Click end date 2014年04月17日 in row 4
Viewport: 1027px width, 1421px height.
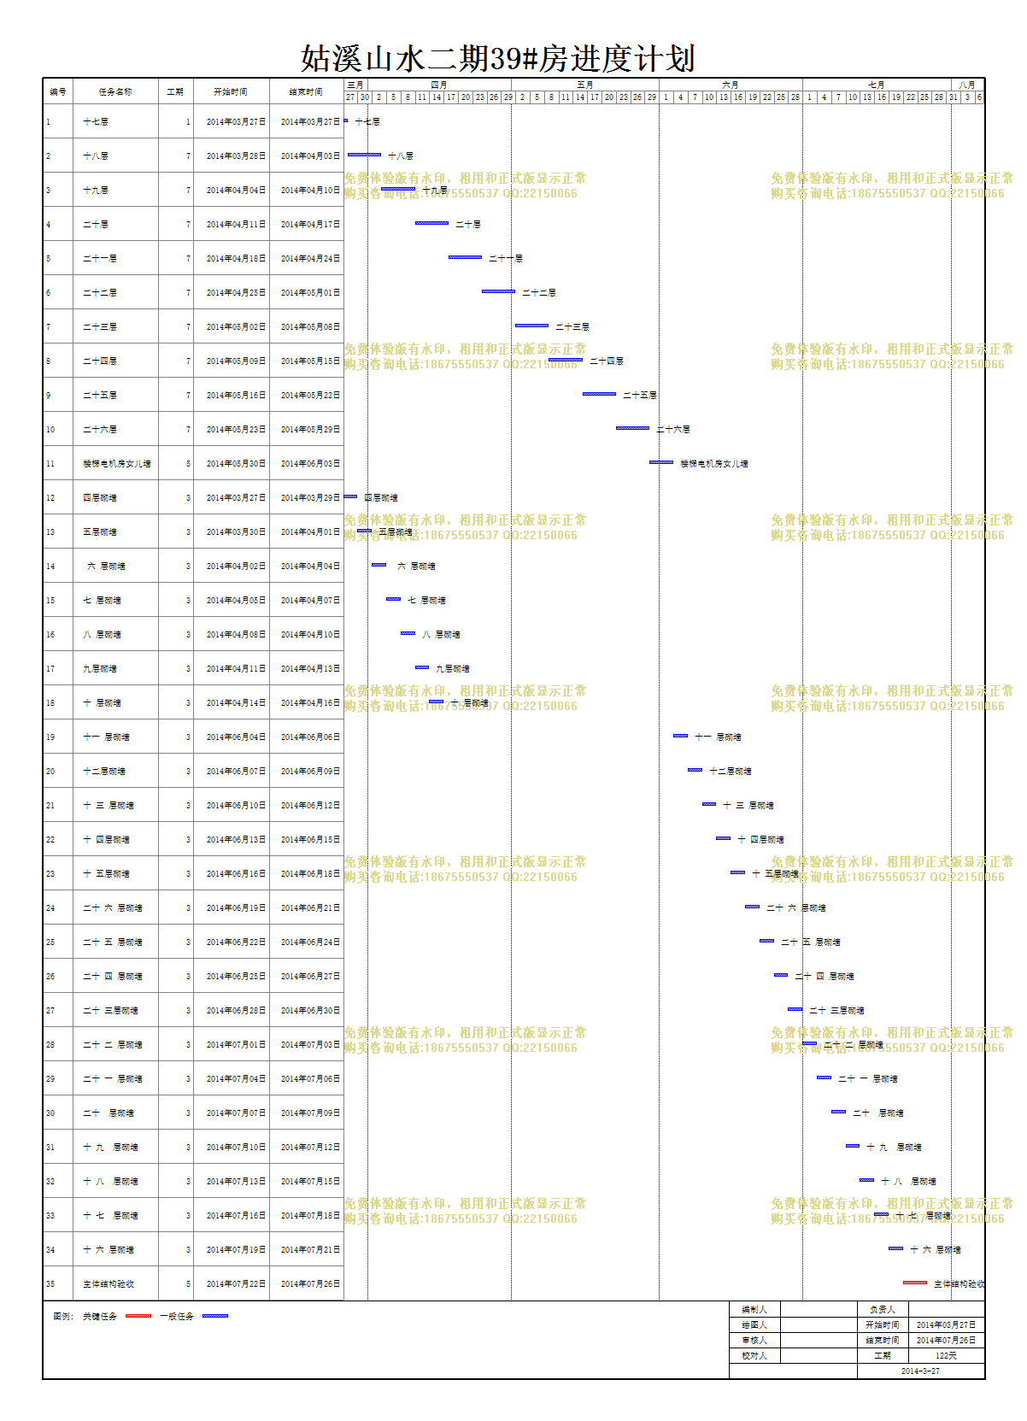(x=310, y=225)
